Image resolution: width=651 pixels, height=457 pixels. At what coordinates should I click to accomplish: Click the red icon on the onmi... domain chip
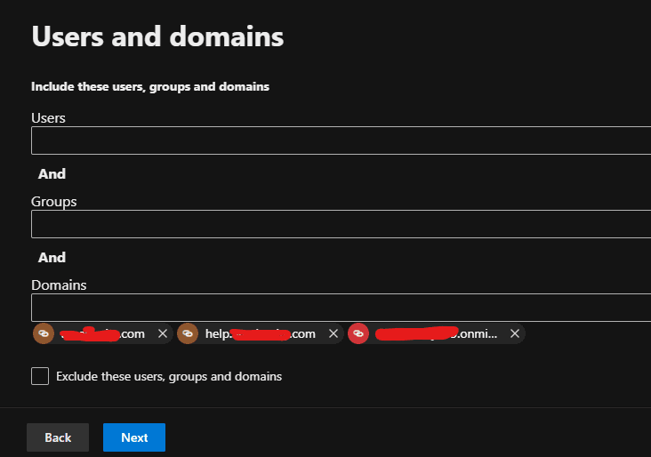358,333
